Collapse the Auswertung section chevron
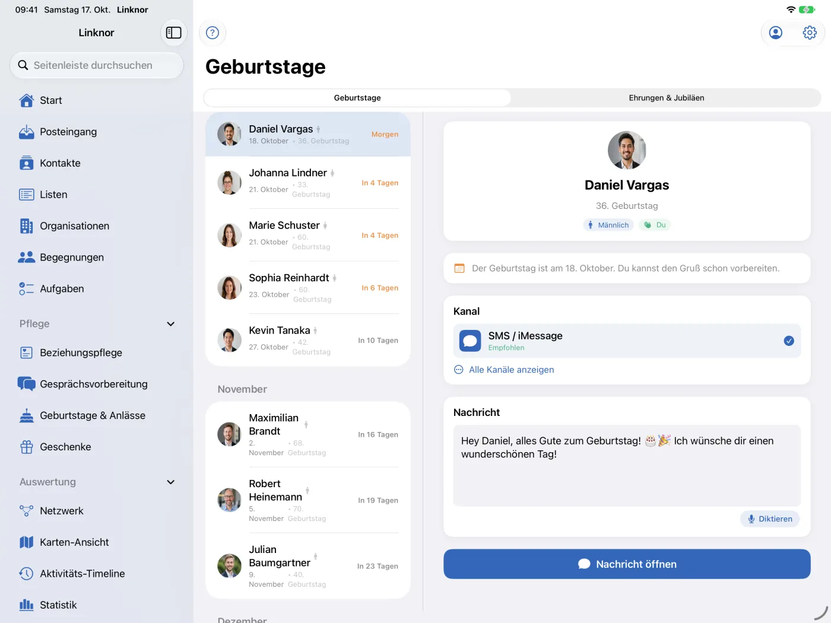The height and width of the screenshot is (623, 831). tap(171, 482)
